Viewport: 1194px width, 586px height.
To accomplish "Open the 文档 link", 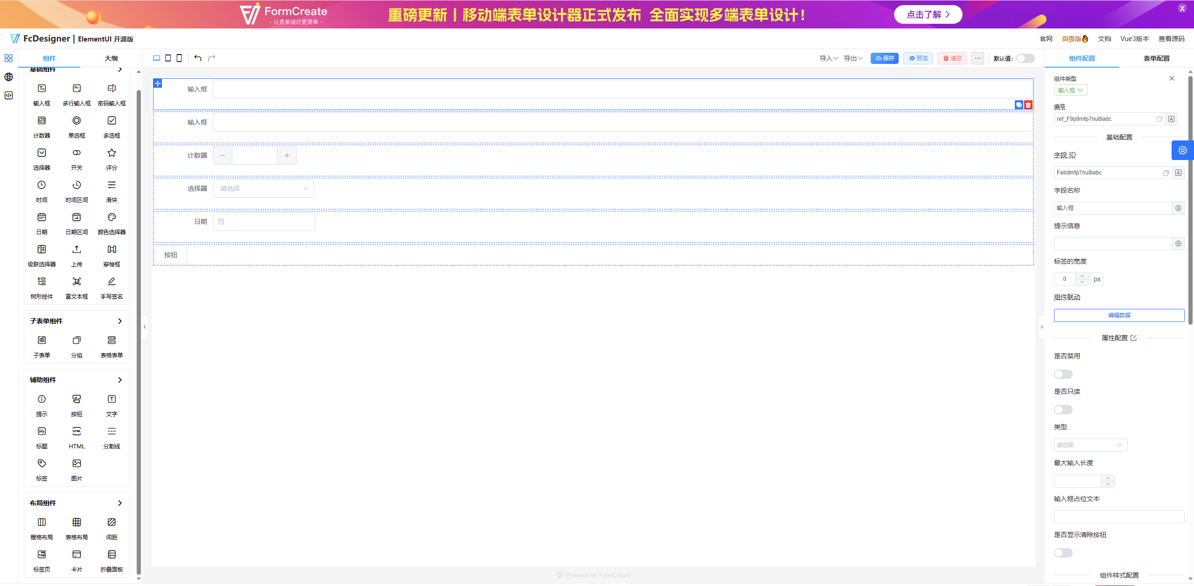I will click(1104, 39).
